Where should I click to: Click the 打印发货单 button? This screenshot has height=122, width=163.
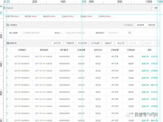click(x=83, y=43)
